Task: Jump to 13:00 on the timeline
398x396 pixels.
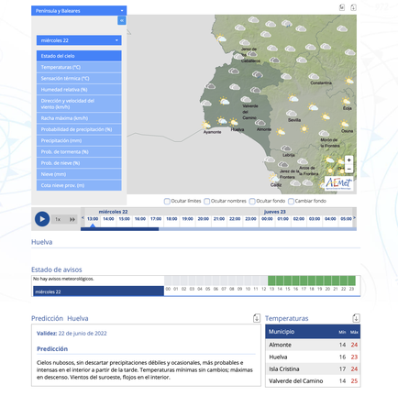Action: [93, 219]
